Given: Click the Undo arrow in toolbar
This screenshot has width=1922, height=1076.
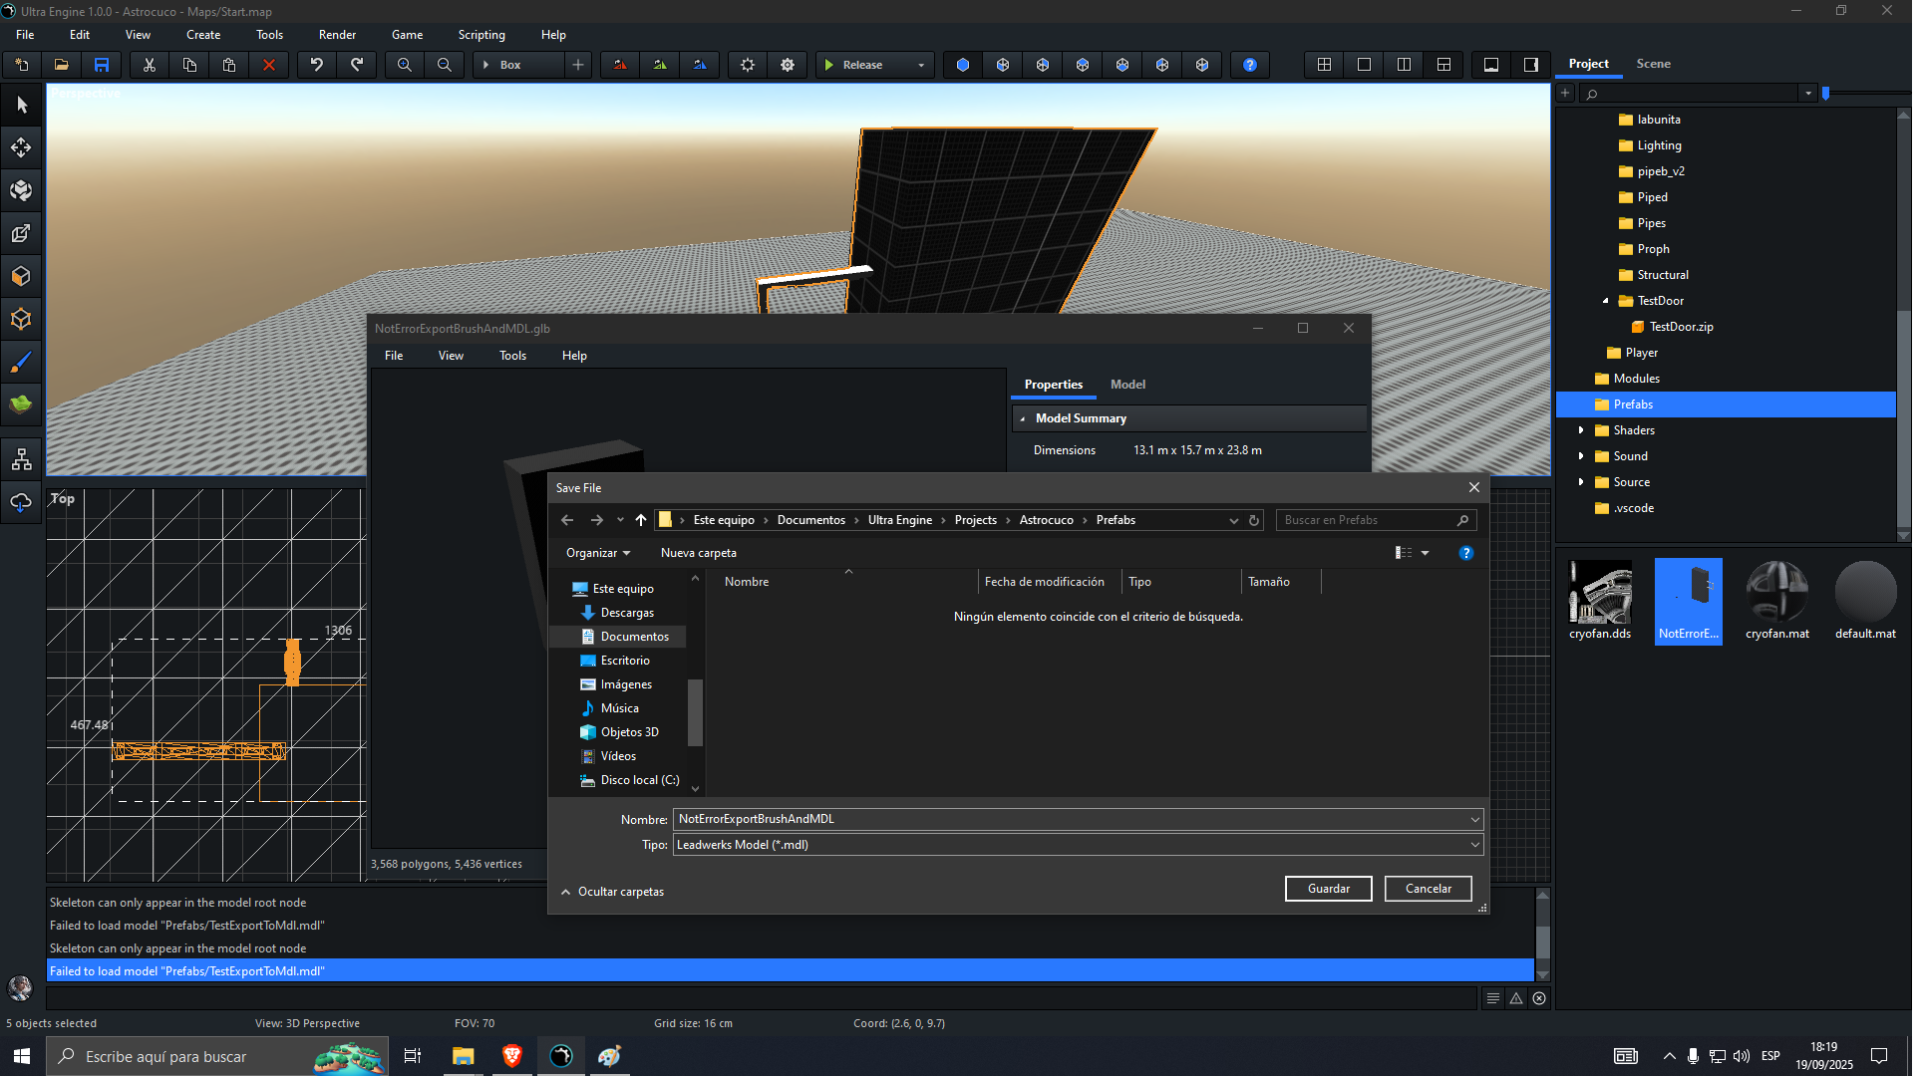Looking at the screenshot, I should coord(316,65).
